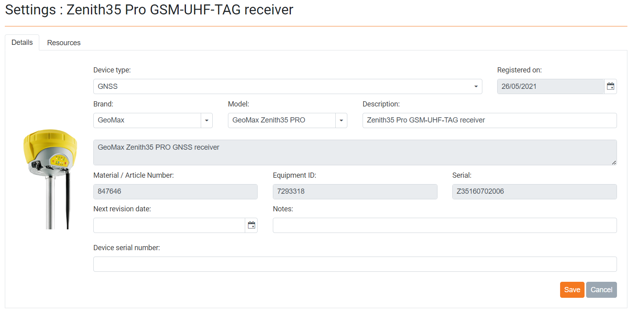Open the Registered on calendar picker
The width and height of the screenshot is (629, 311).
tap(610, 86)
